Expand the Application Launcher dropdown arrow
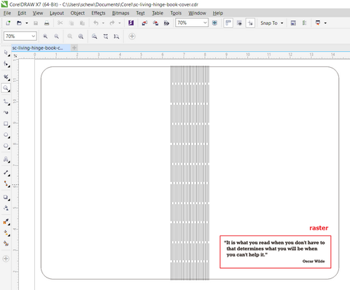This screenshot has width=350, height=290. coord(325,23)
